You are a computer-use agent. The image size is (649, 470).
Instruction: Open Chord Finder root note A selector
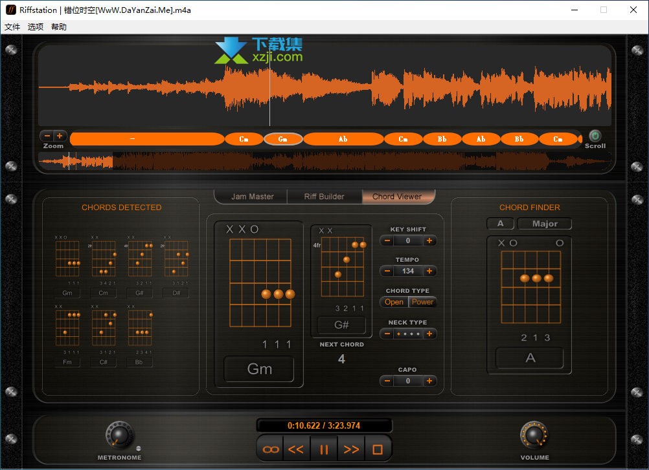(500, 224)
